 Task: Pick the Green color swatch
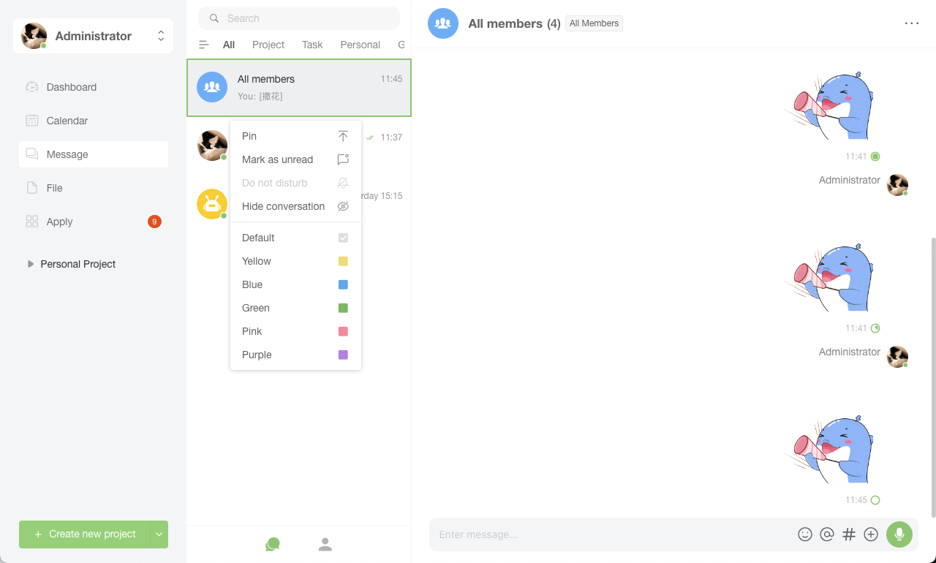(x=343, y=308)
